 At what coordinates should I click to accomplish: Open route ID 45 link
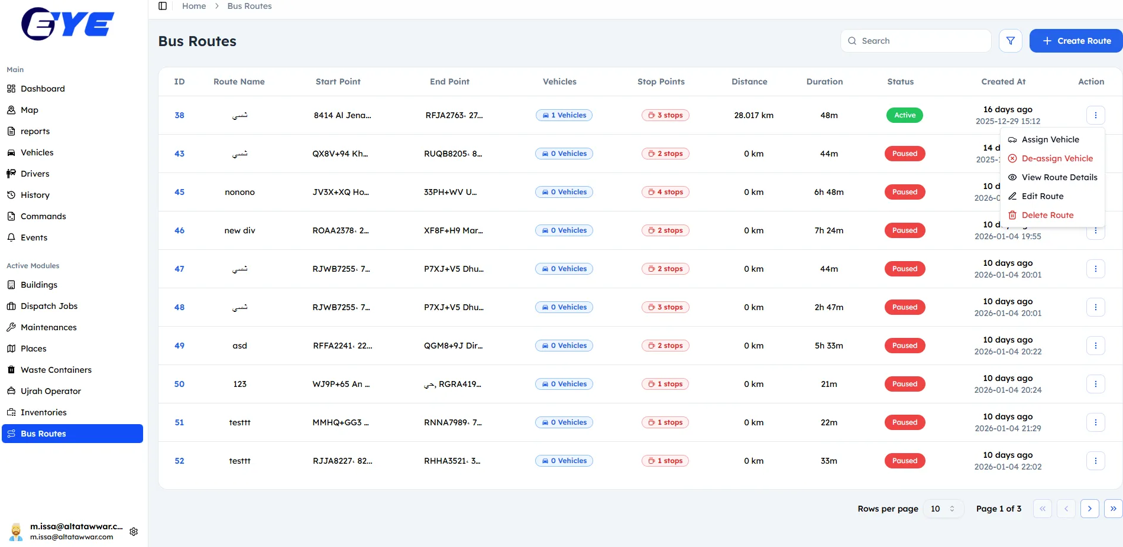tap(179, 192)
